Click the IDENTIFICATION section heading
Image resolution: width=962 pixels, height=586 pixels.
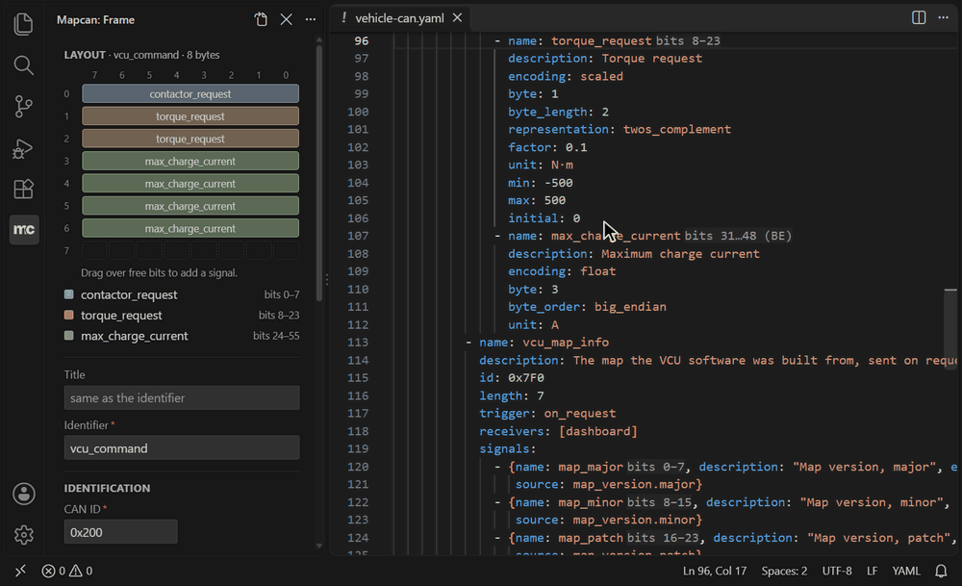point(107,489)
